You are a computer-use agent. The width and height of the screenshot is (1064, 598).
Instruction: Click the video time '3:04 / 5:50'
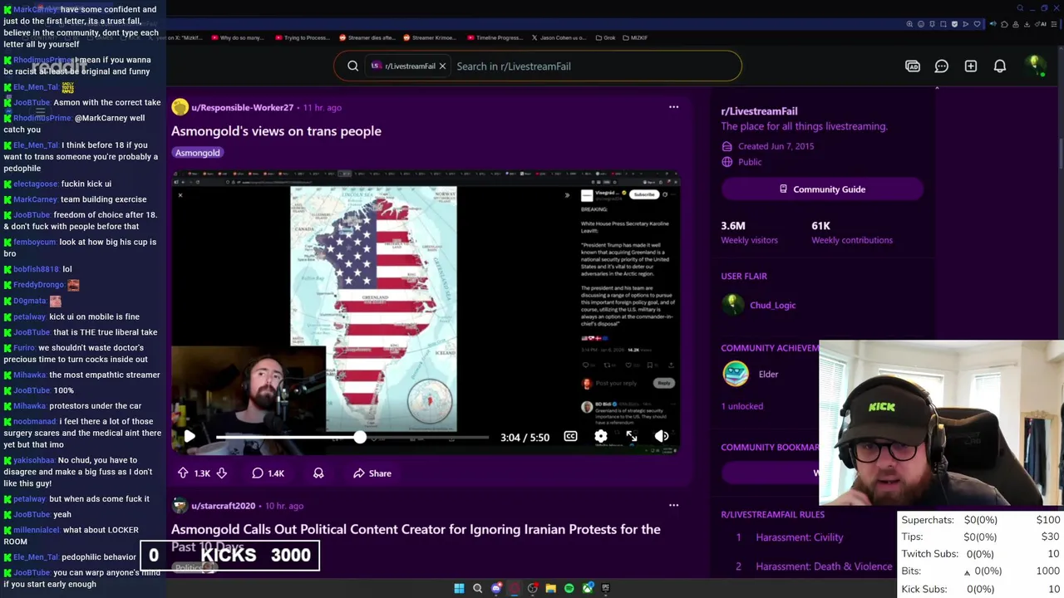(x=525, y=438)
